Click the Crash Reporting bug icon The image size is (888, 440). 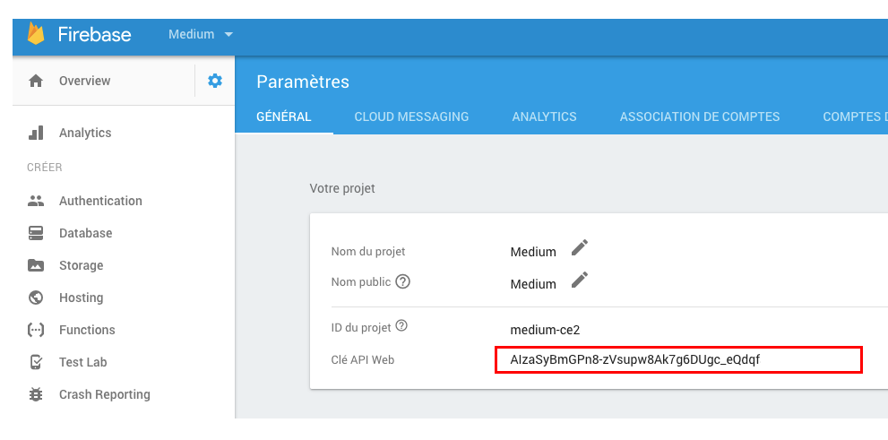[36, 394]
